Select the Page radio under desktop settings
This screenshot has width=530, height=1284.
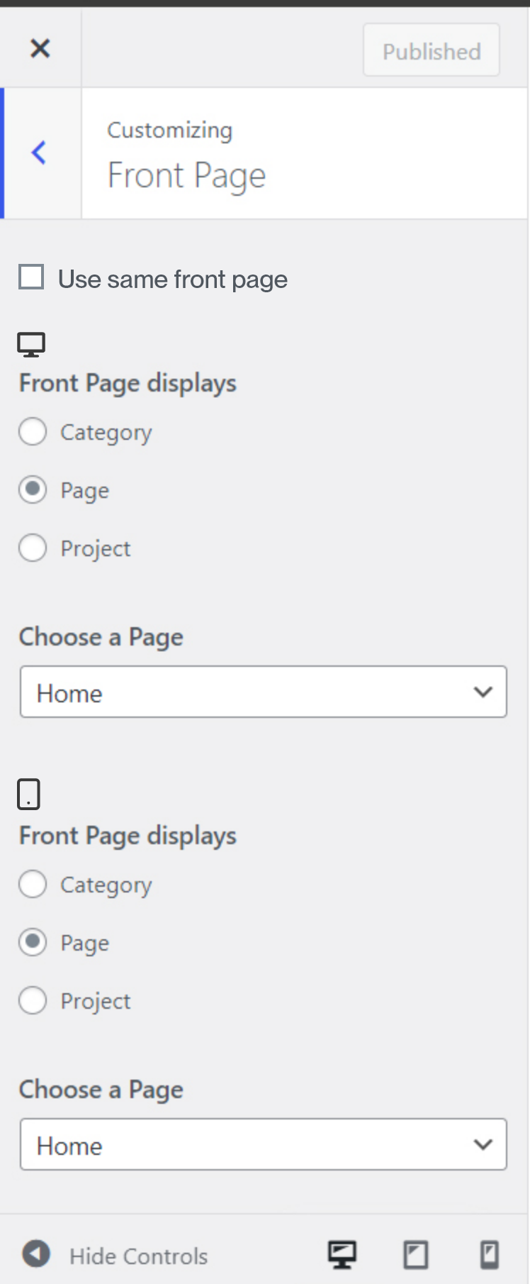pyautogui.click(x=33, y=489)
